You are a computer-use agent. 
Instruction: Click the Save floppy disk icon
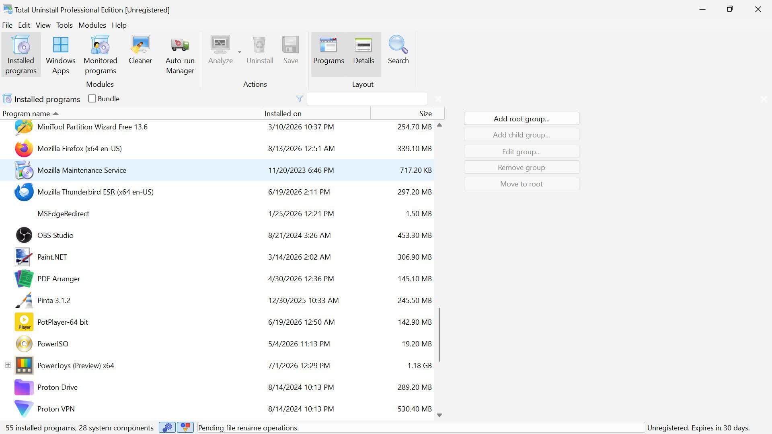[x=291, y=45]
